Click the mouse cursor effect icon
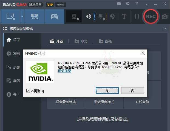The height and width of the screenshot is (131, 170). (112, 16)
